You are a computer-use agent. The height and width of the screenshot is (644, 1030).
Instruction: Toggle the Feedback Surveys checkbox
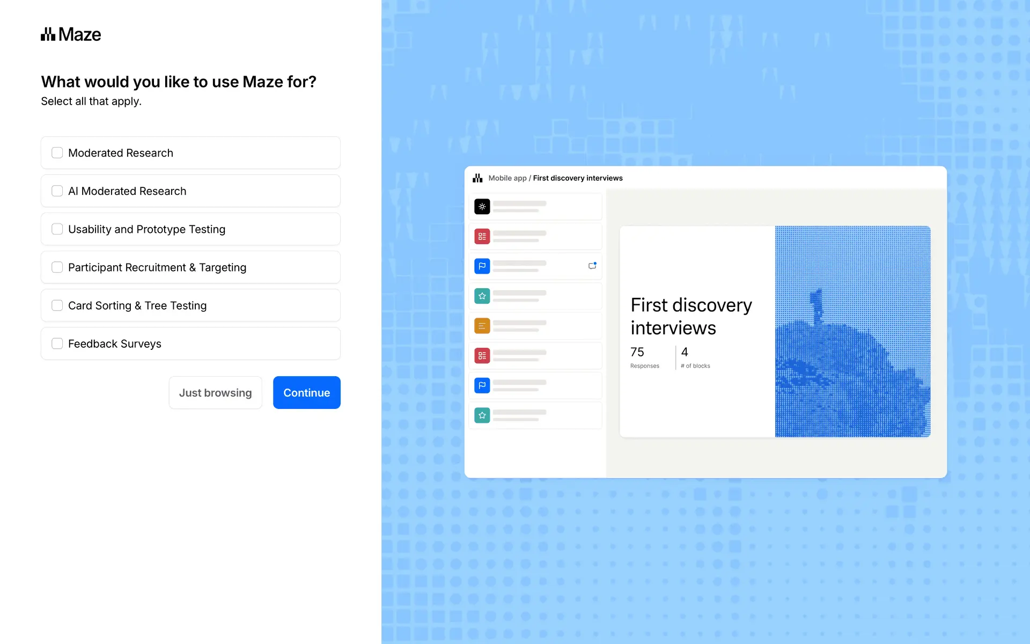(x=57, y=343)
